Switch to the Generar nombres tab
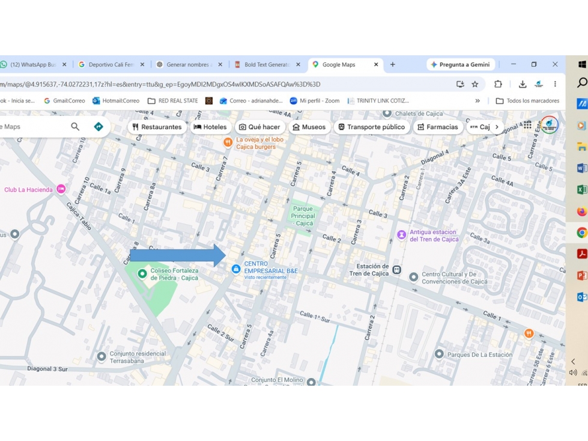The image size is (588, 441). pyautogui.click(x=190, y=64)
